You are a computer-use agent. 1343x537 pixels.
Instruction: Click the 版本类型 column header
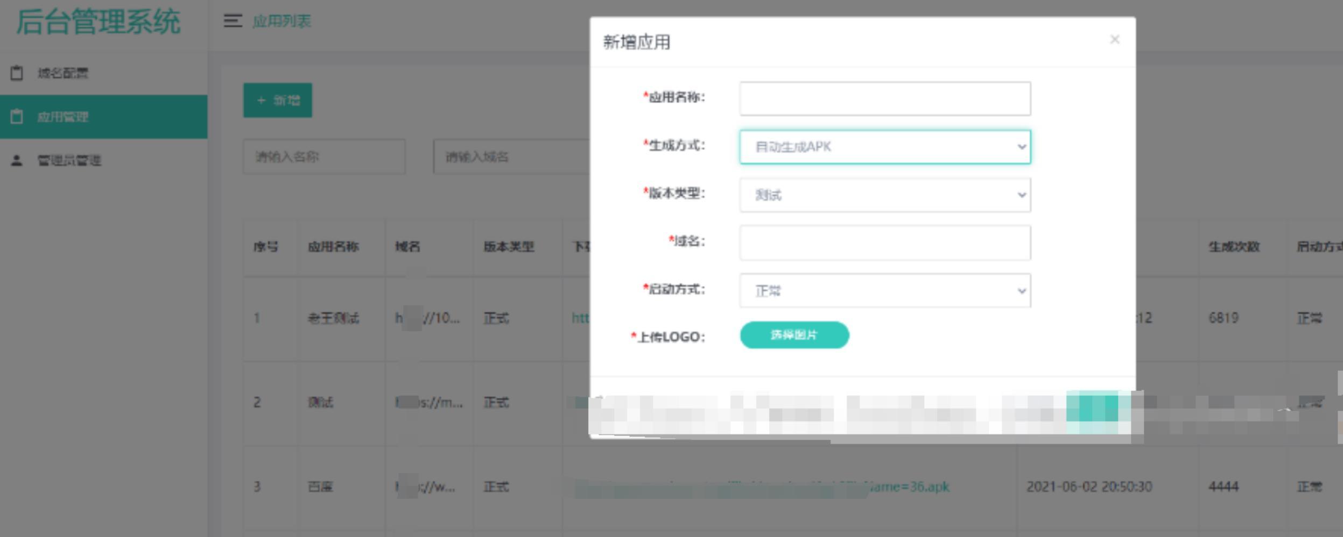click(509, 247)
